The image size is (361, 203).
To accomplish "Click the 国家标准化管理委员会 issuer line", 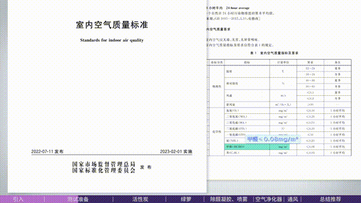I will click(104, 170).
